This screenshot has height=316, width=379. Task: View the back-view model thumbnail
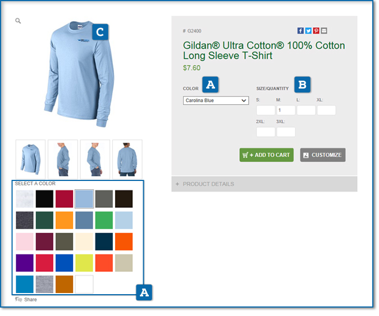[x=127, y=159]
